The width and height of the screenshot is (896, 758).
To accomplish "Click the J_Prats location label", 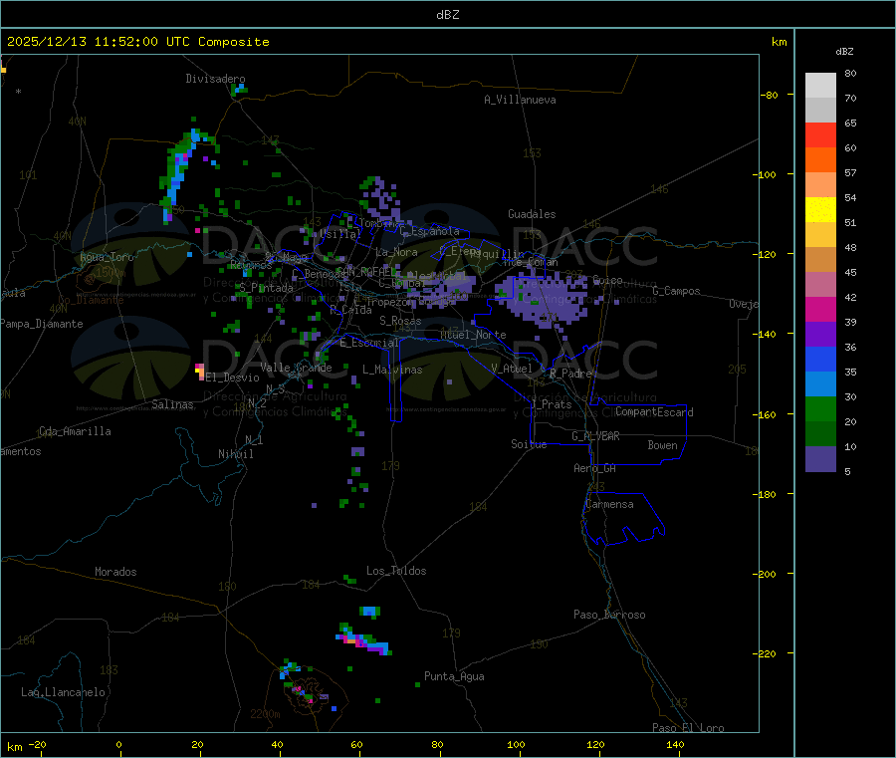I will click(551, 404).
